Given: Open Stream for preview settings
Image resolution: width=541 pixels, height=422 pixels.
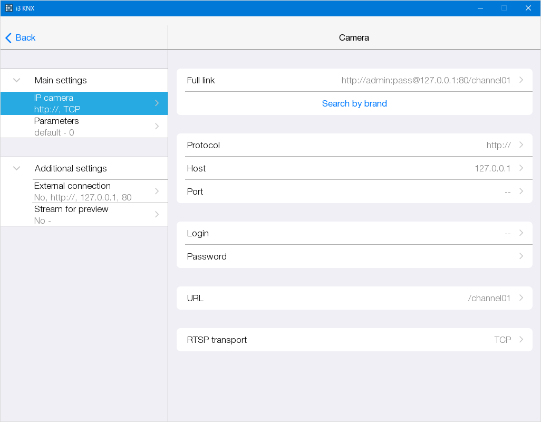Looking at the screenshot, I should [84, 215].
